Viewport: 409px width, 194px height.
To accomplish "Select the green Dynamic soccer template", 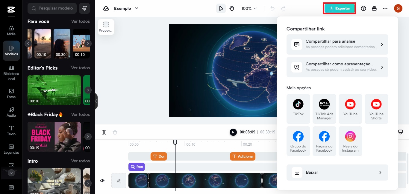I will [x=54, y=90].
